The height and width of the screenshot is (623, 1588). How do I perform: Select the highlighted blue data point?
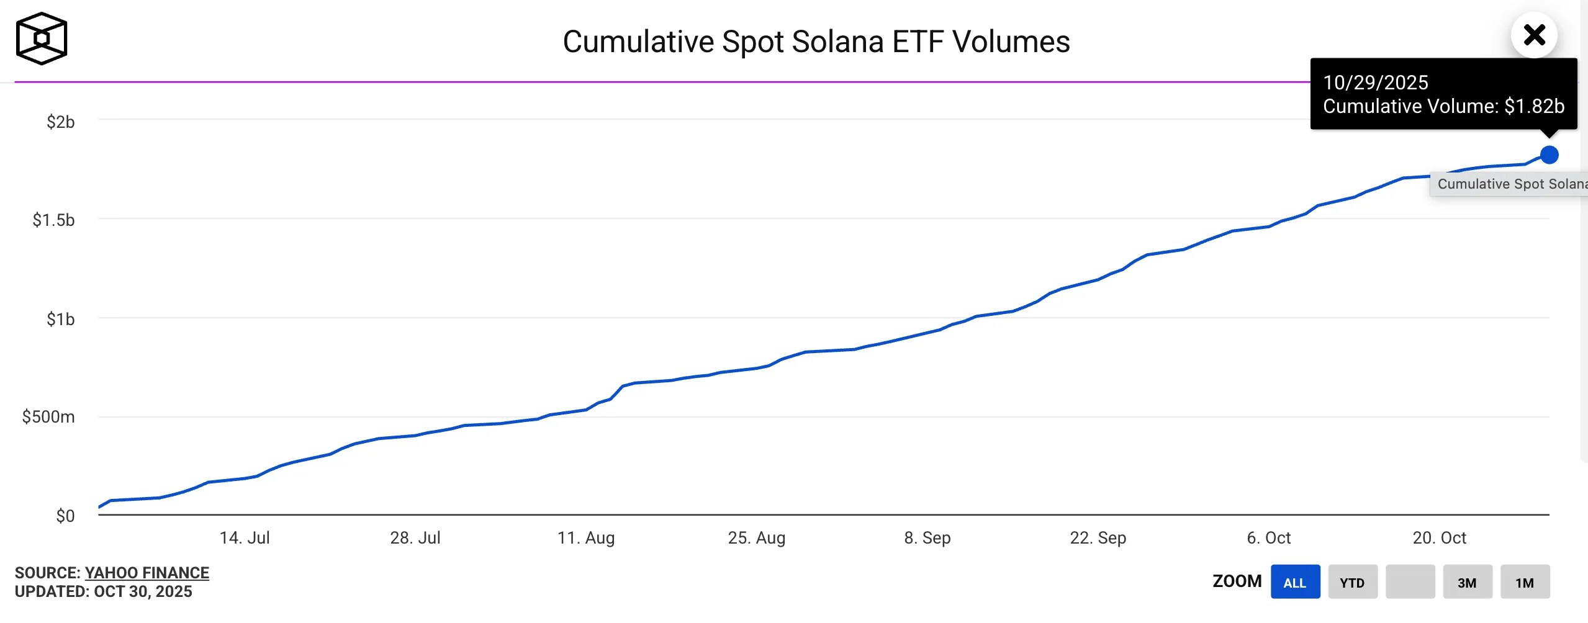tap(1549, 155)
